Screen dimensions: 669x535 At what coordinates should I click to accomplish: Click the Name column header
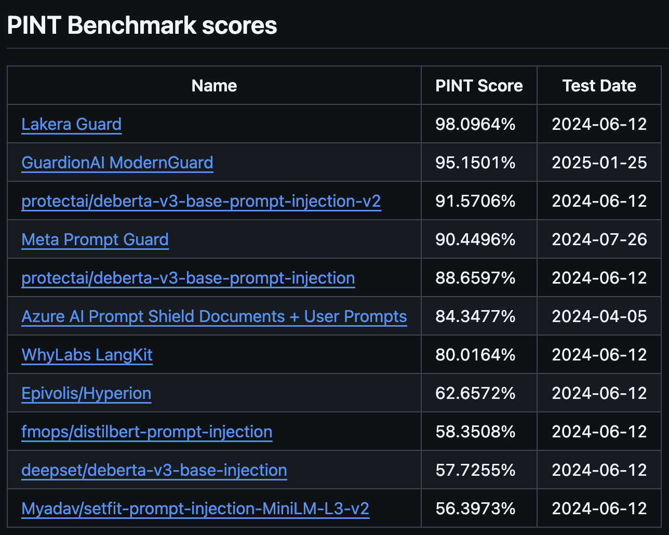point(214,86)
